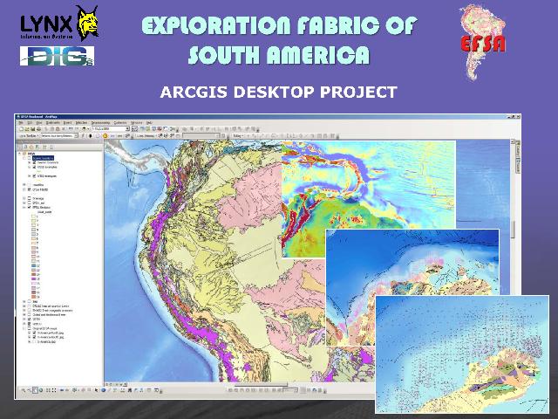The width and height of the screenshot is (558, 419).
Task: Click the New map document icon
Action: 20,129
